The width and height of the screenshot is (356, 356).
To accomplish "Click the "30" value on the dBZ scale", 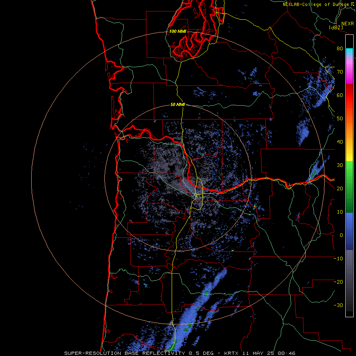I will (340, 165).
